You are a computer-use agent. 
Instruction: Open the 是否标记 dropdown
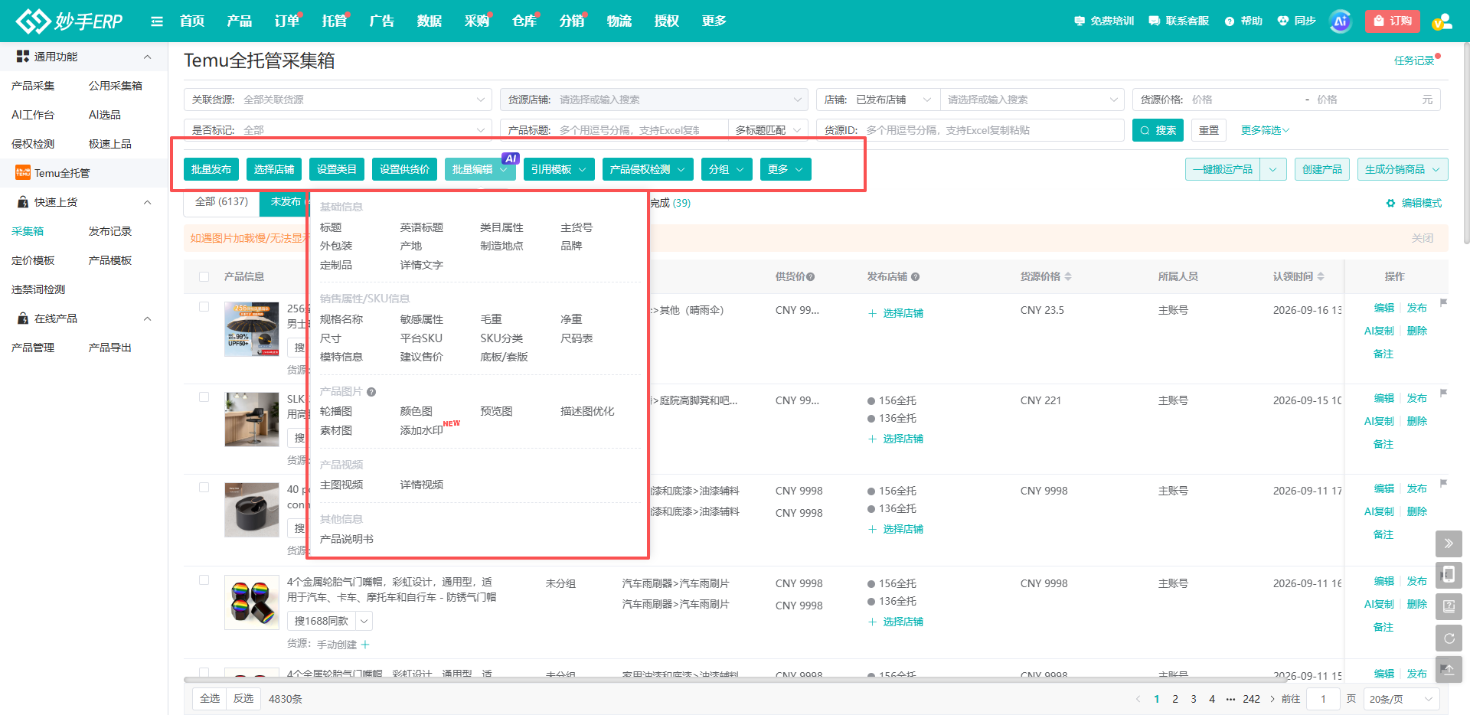(338, 130)
